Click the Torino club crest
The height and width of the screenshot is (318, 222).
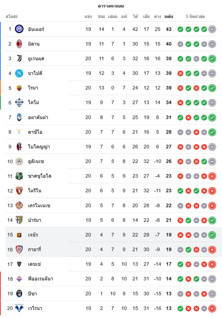[19, 191]
